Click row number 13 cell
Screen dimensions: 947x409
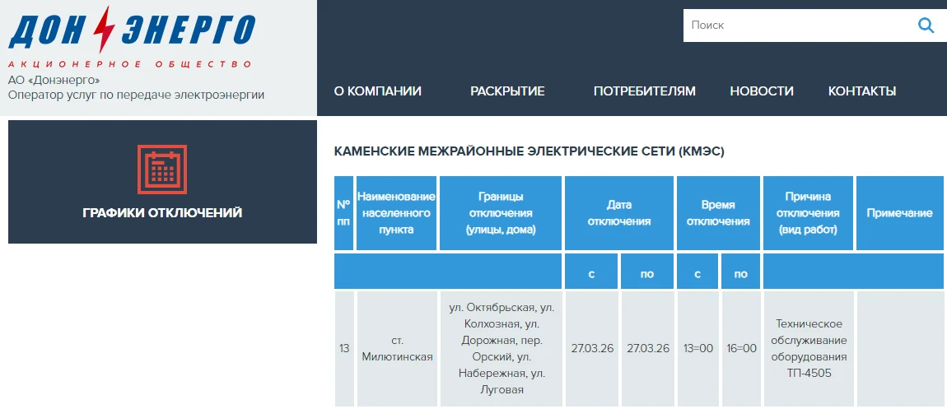point(344,349)
